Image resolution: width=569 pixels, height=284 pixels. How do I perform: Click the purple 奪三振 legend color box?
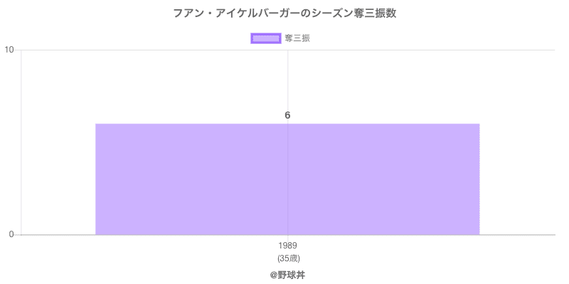266,38
